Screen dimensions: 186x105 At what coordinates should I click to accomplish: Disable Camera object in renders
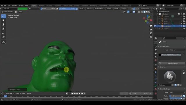point(184,16)
